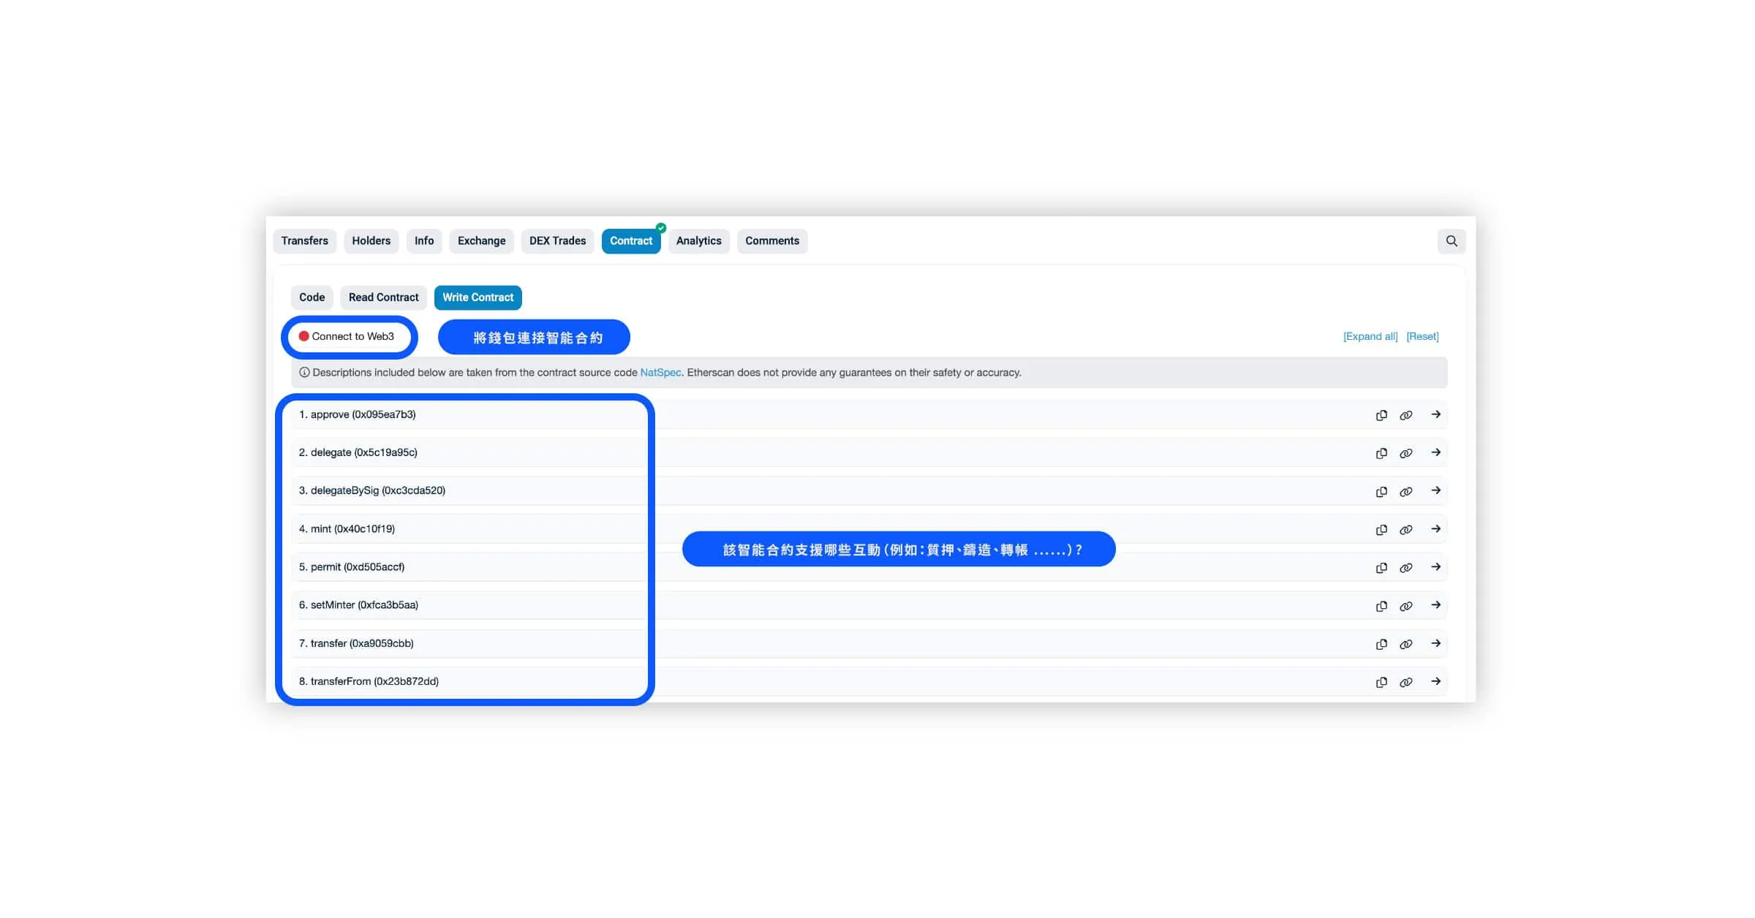Image resolution: width=1755 pixels, height=918 pixels.
Task: Permalink icon for the transfer row
Action: [x=1405, y=644]
